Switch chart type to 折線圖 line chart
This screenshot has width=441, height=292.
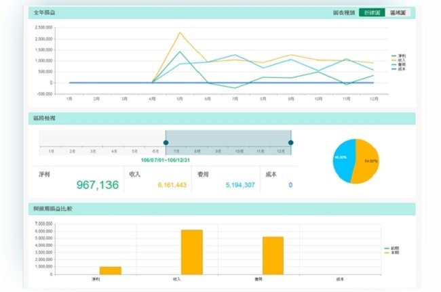(372, 13)
